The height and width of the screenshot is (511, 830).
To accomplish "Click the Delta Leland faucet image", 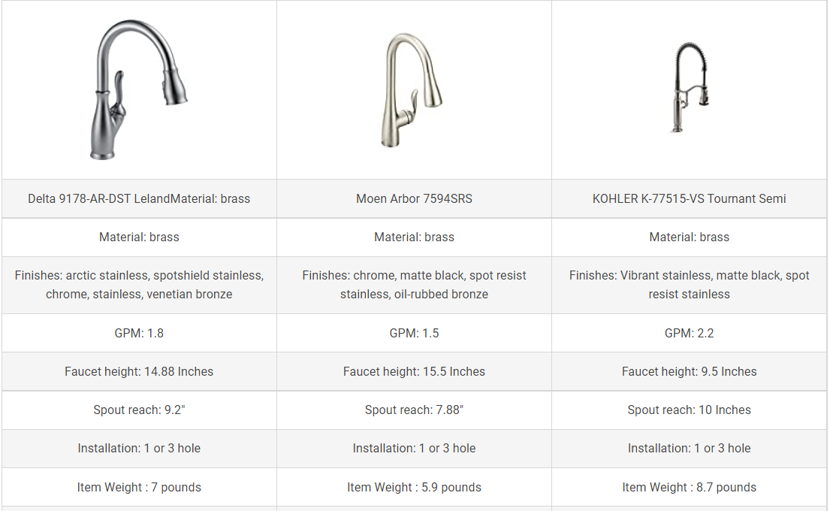I will point(139,89).
